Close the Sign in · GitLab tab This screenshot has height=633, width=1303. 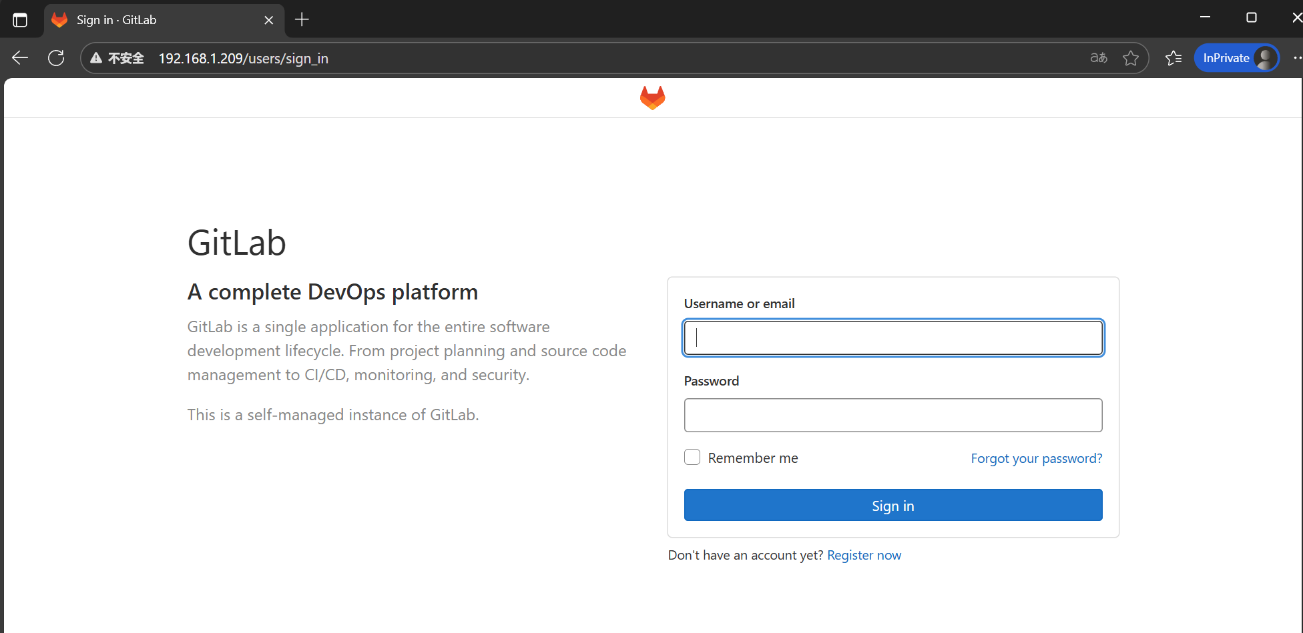pos(268,19)
